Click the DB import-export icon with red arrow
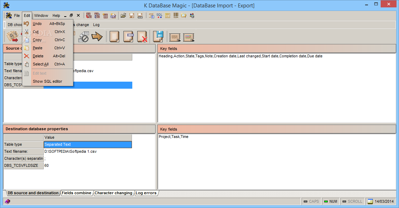The image size is (399, 208). (12, 37)
